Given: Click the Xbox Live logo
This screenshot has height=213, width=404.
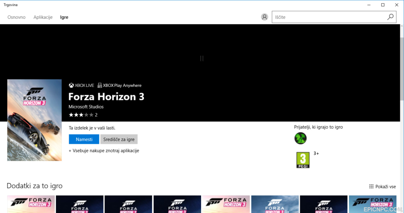Looking at the screenshot, I should click(81, 85).
